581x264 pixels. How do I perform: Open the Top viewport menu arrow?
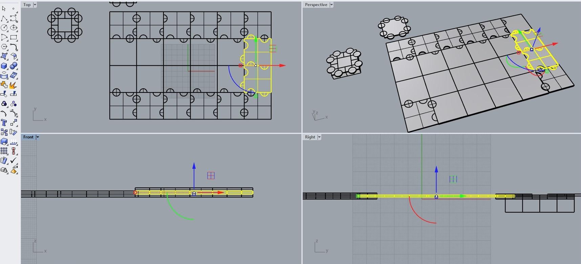coord(35,5)
